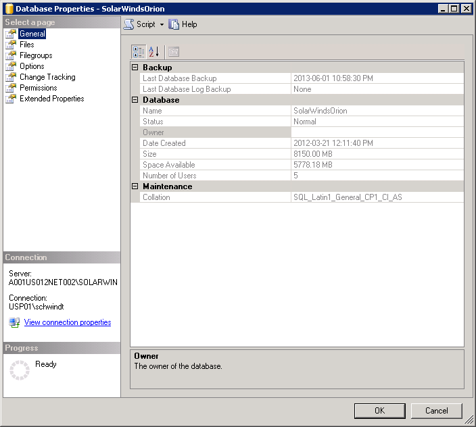Open the Filegroups page

[36, 55]
